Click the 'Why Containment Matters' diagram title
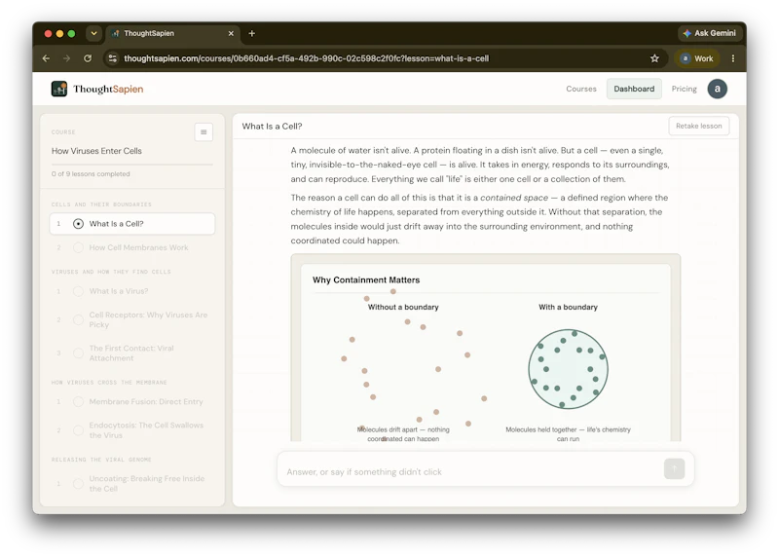This screenshot has width=779, height=557. 366,280
